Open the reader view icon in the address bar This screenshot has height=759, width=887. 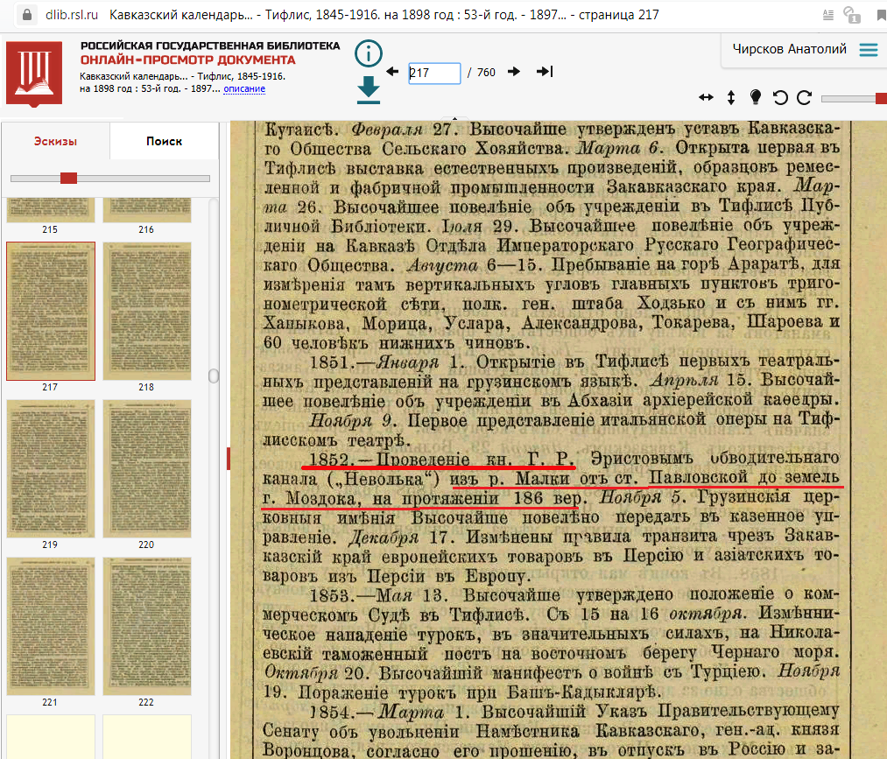pos(828,15)
